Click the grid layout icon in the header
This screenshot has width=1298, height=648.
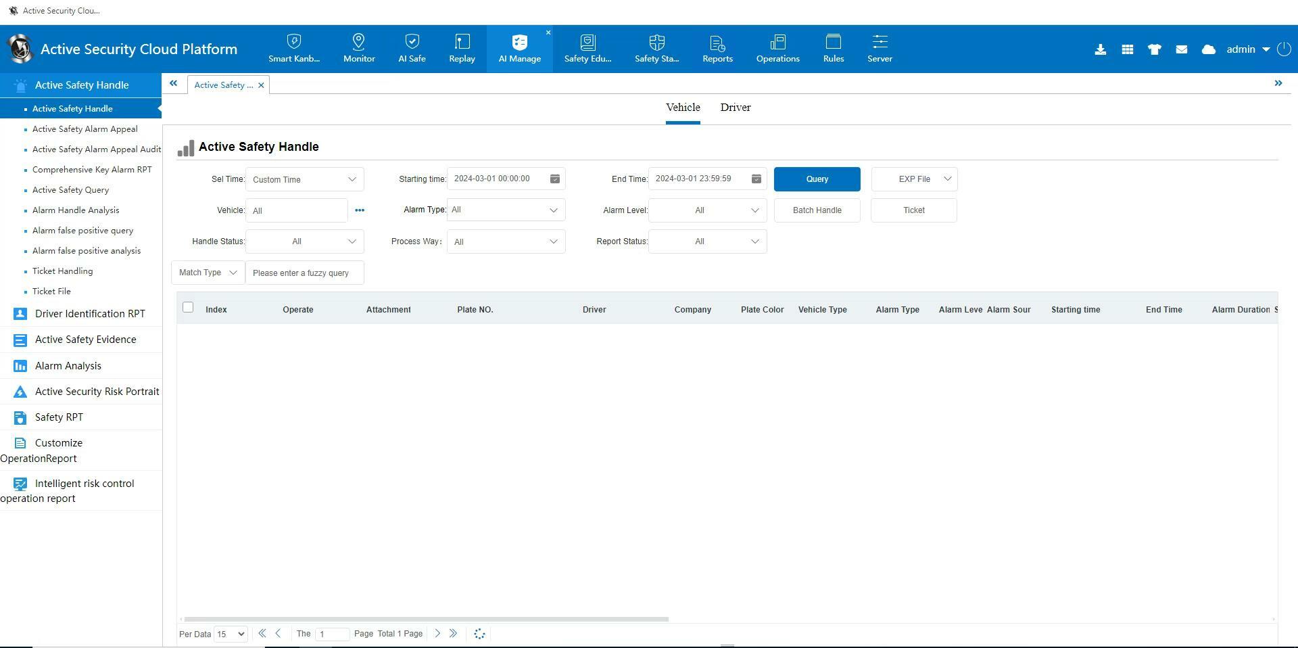1127,49
